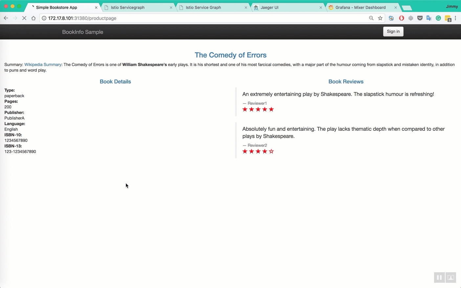View site information icon beside the URL
461x288 pixels.
click(x=44, y=18)
